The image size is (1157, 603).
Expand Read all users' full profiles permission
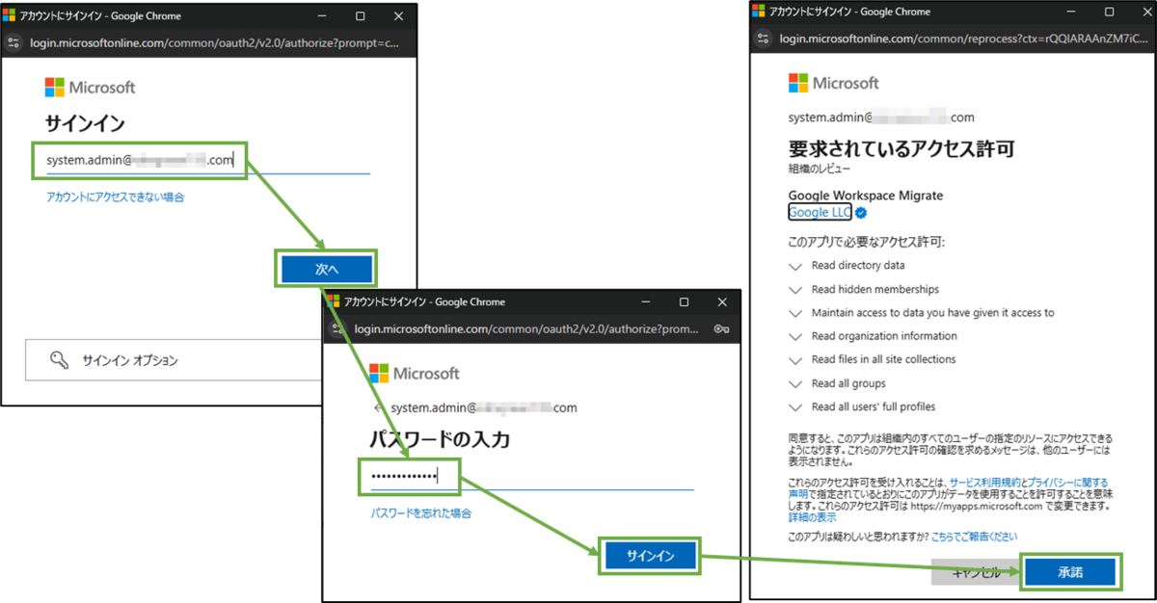(795, 406)
